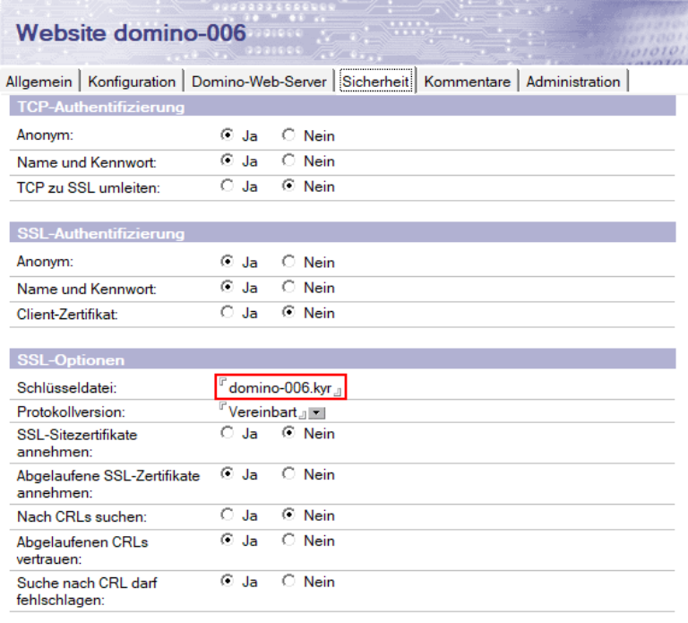
Task: Set TCP Name und Kennwort to Nein
Action: (288, 160)
